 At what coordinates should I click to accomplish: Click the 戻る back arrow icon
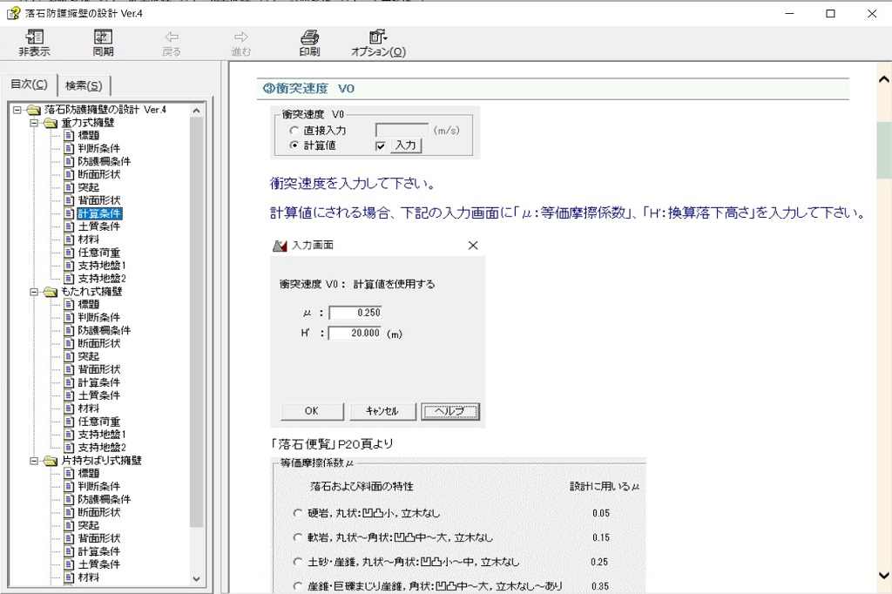click(x=172, y=37)
